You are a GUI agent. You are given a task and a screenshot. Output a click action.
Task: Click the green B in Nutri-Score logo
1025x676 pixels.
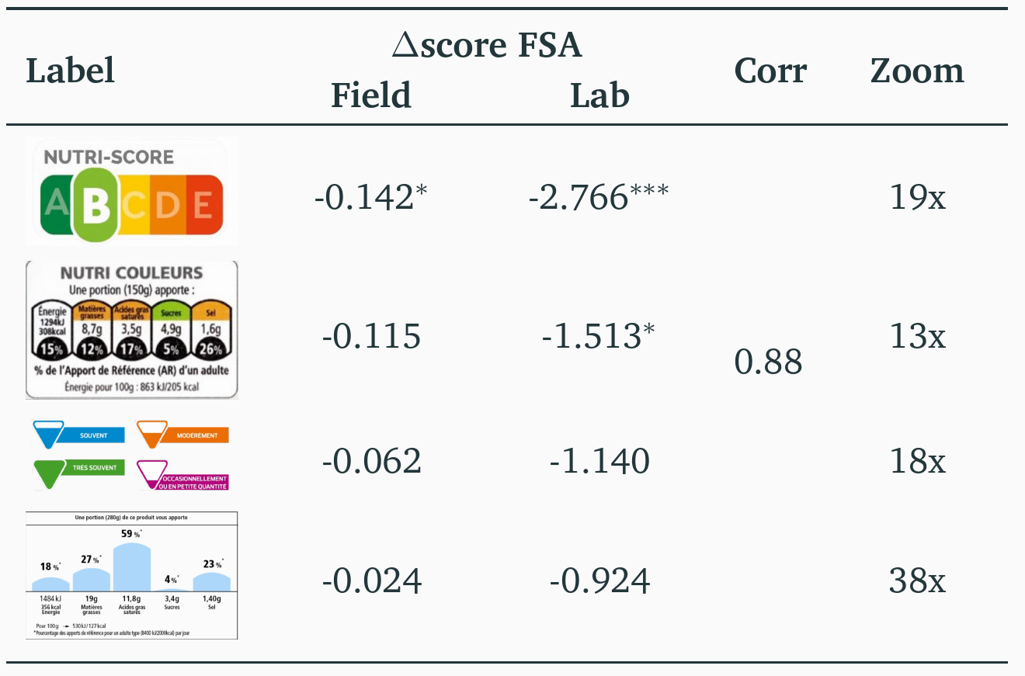click(96, 205)
